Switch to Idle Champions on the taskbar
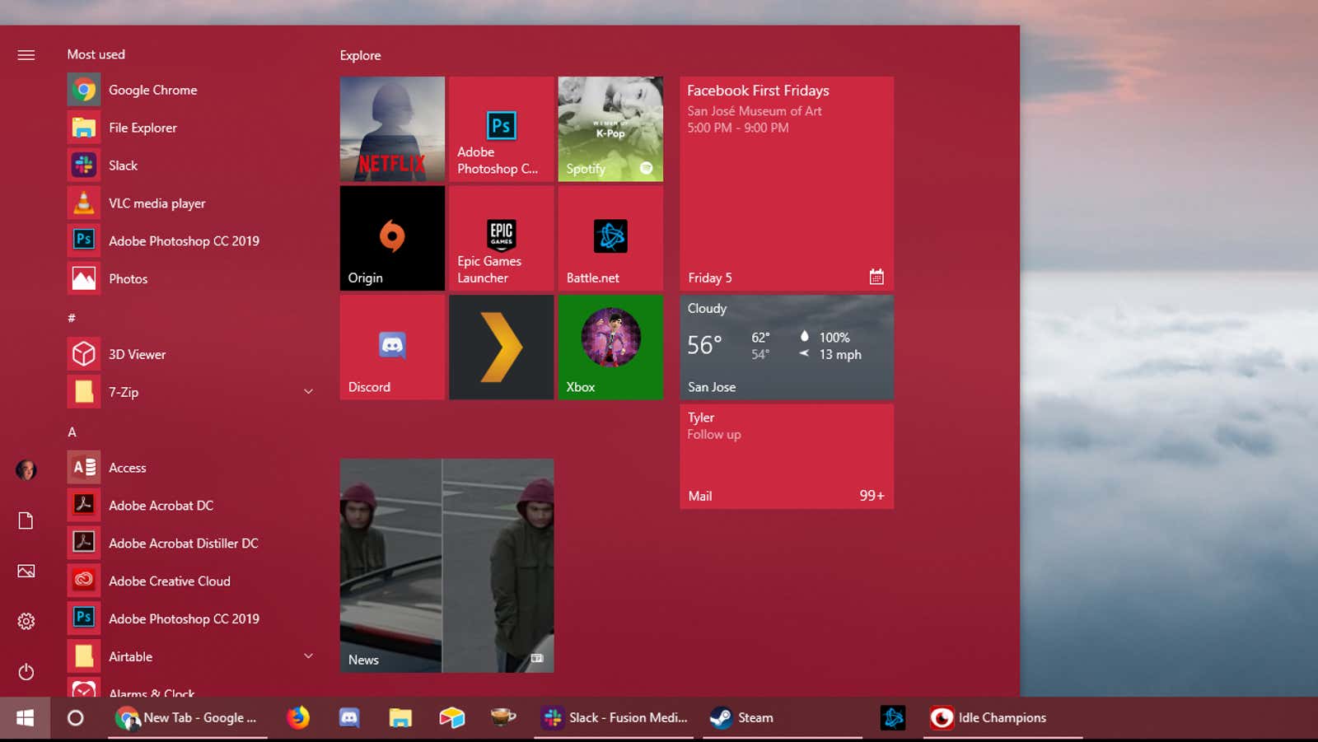The image size is (1318, 742). (x=1003, y=718)
